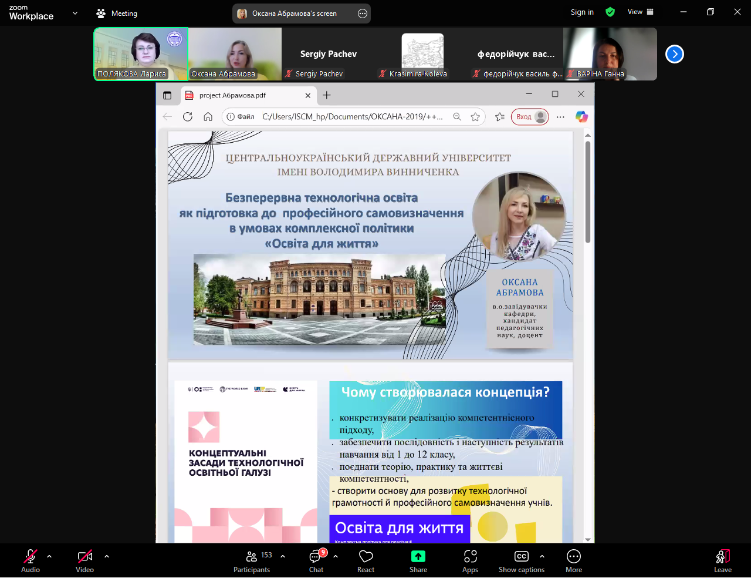The height and width of the screenshot is (578, 751).
Task: Click the green encryption shield icon
Action: (x=610, y=12)
